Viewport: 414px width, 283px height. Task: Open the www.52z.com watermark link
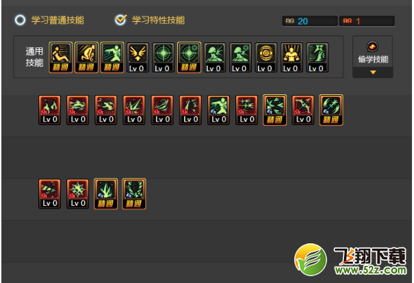(370, 270)
